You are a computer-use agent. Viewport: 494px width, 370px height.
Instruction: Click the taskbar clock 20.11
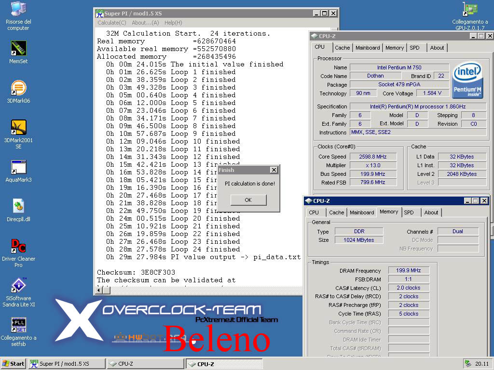[482, 364]
